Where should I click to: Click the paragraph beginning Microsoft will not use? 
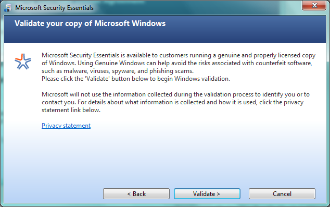pyautogui.click(x=175, y=102)
